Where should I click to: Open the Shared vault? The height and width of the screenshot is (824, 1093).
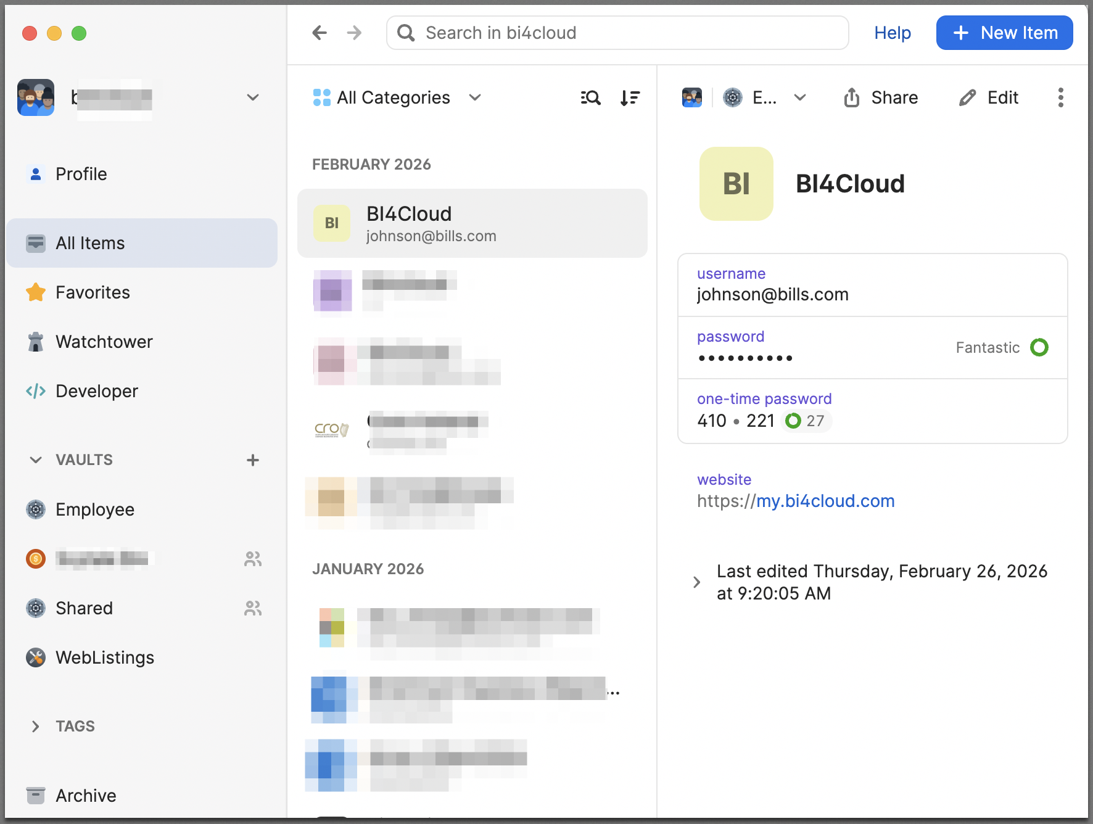pos(142,608)
